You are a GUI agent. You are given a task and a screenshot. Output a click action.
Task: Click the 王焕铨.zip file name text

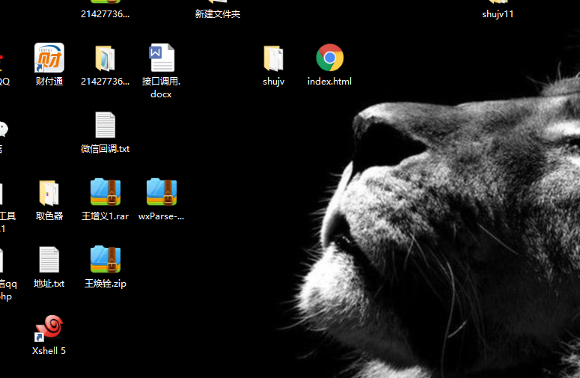coord(105,284)
